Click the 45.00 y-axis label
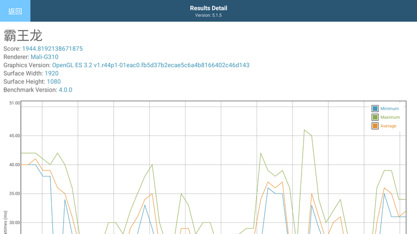Image resolution: width=417 pixels, height=234 pixels. click(14, 136)
